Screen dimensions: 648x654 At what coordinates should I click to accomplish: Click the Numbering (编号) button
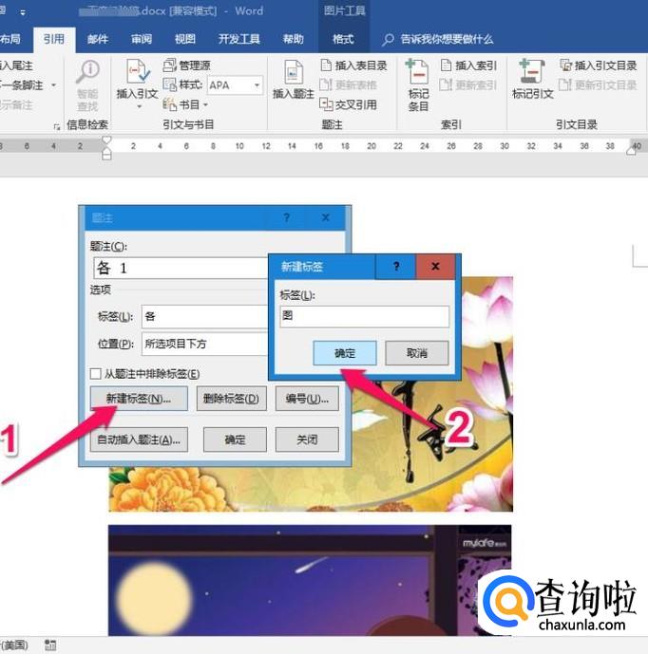[x=307, y=399]
